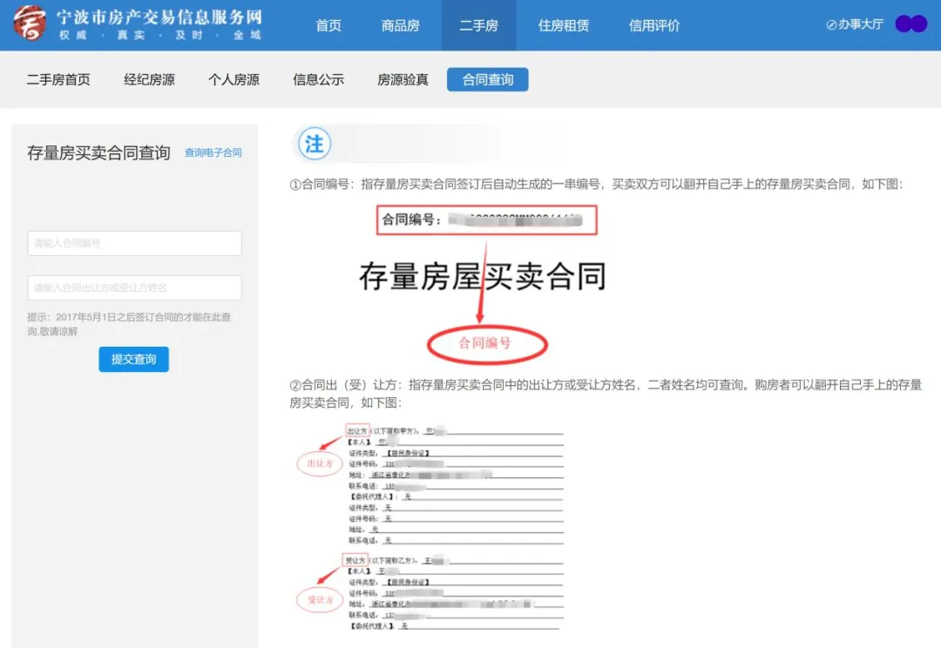Switch to 二手房首页 sub-tab
This screenshot has height=648, width=941.
58,79
